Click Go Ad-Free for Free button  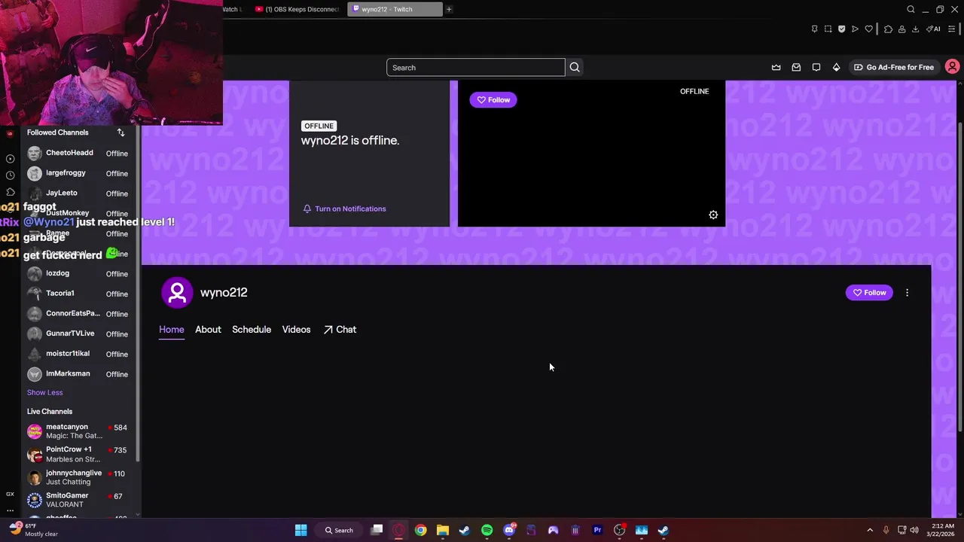pyautogui.click(x=894, y=67)
